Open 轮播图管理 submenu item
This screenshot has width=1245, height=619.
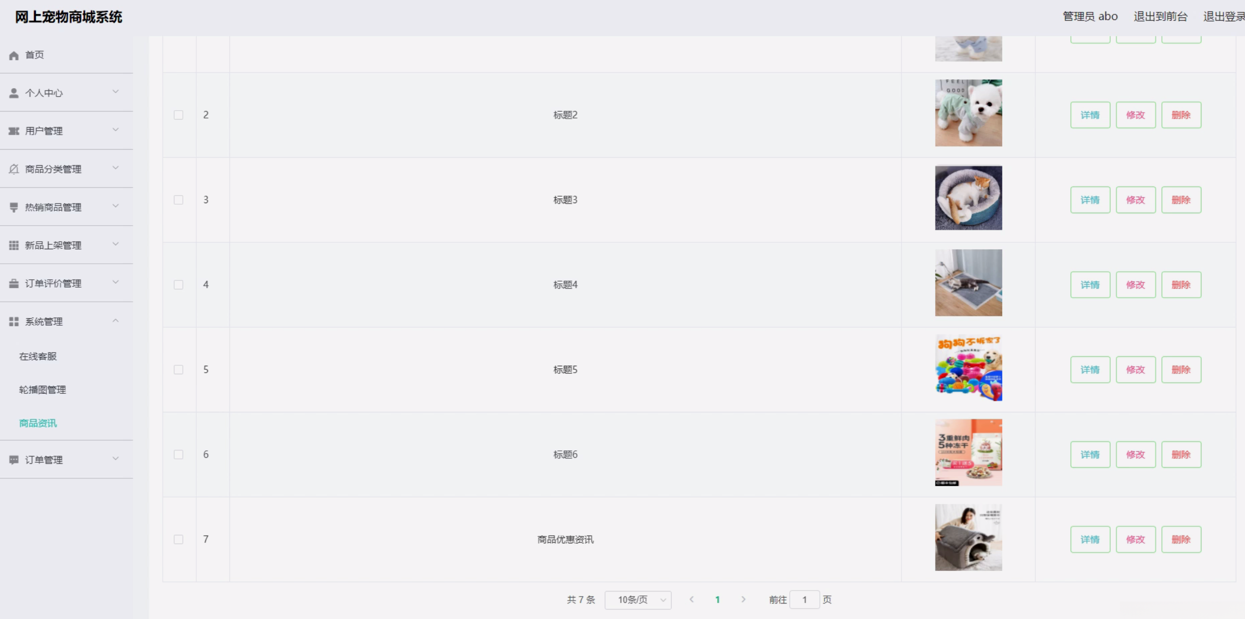coord(43,390)
